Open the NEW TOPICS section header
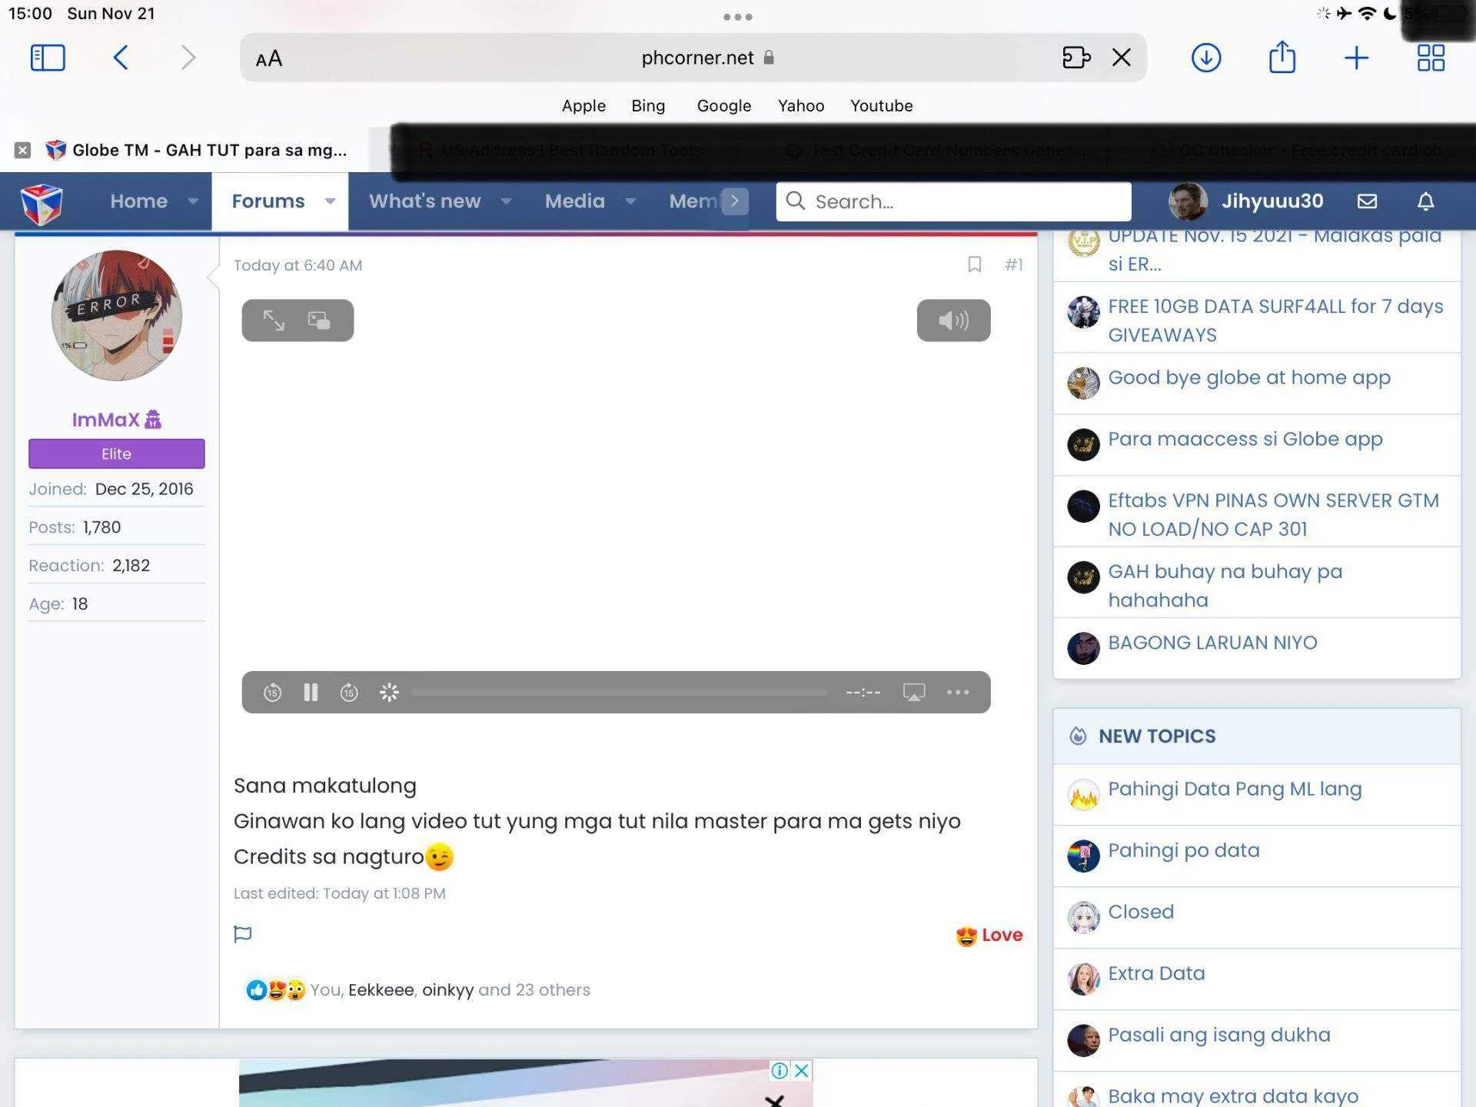 tap(1157, 736)
